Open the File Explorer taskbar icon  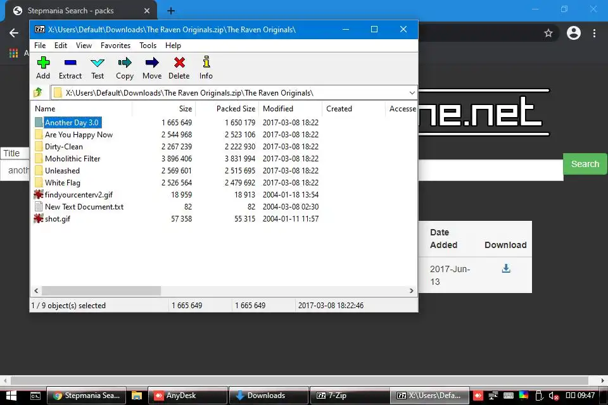click(137, 396)
